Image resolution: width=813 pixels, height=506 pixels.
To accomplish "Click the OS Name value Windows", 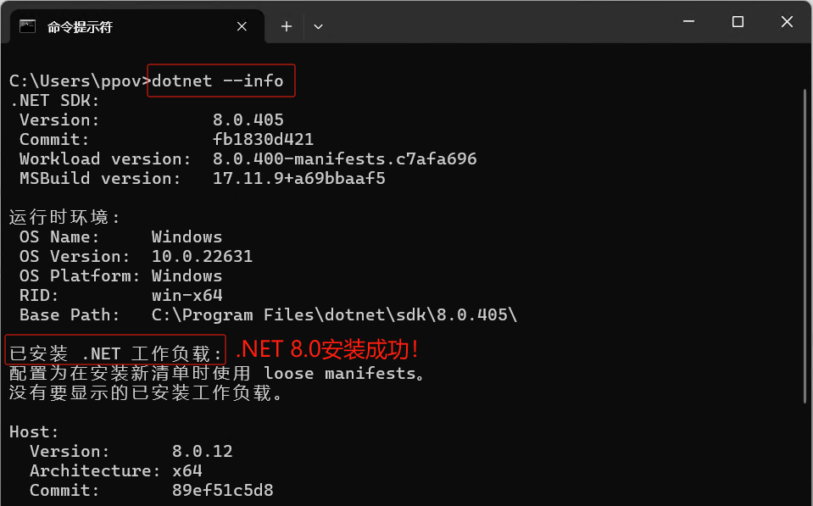I will coord(187,237).
